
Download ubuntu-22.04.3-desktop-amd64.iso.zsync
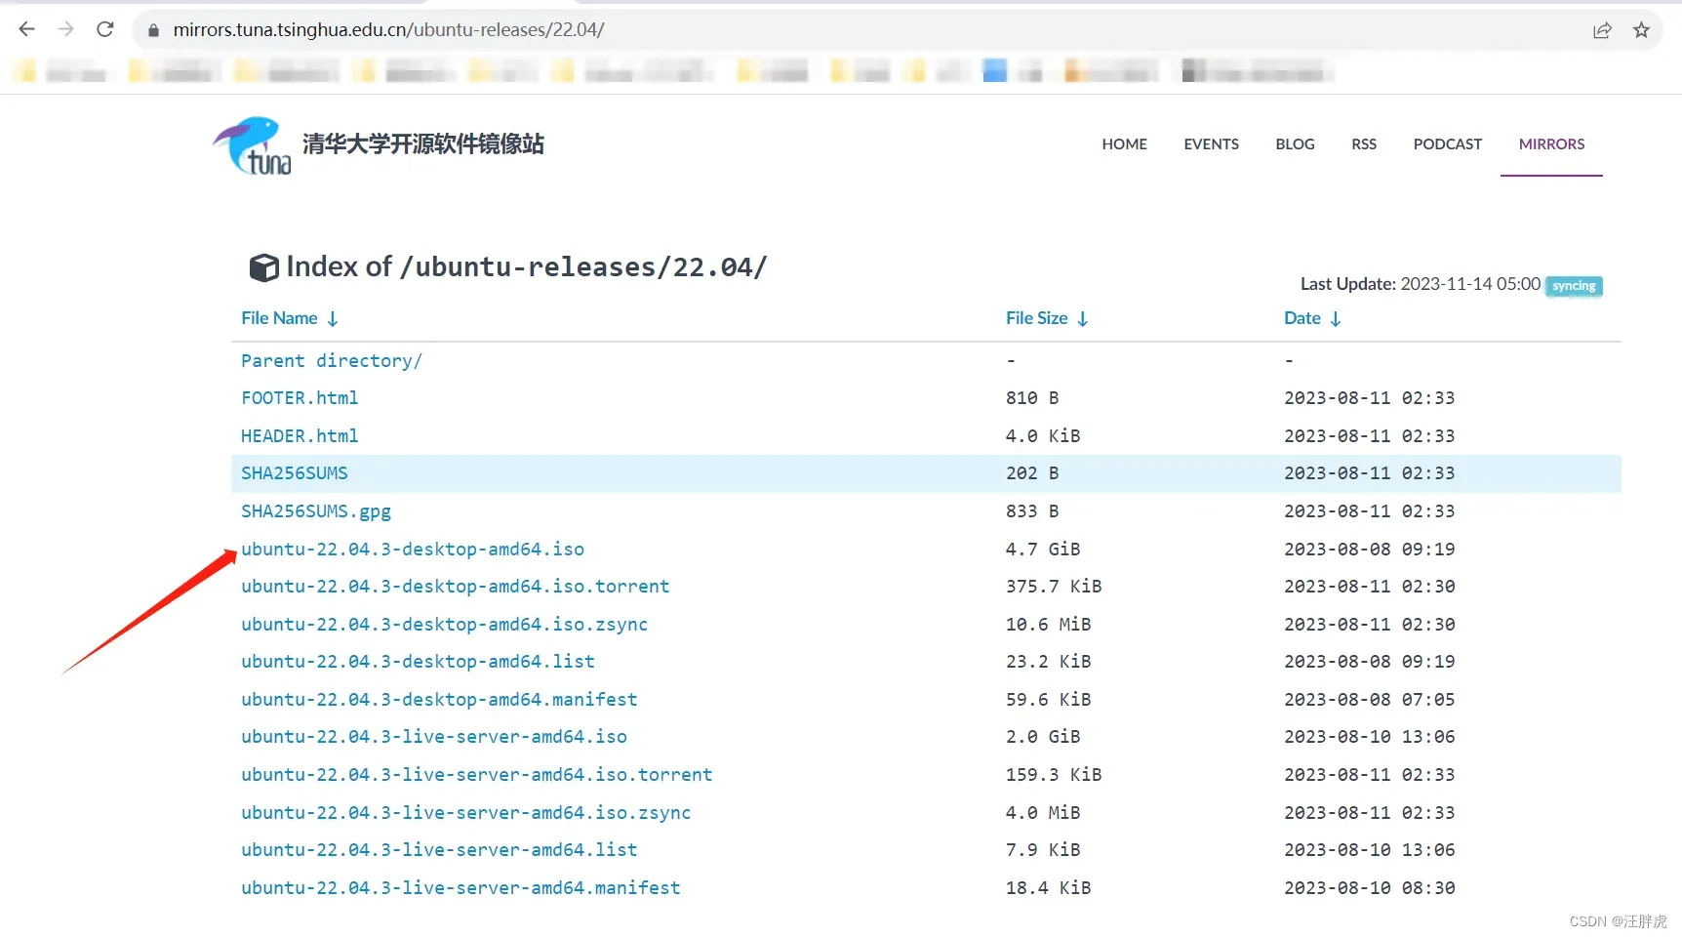[x=445, y=625]
